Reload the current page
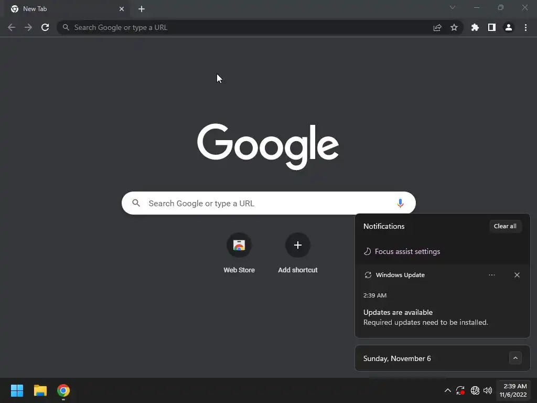The width and height of the screenshot is (537, 403). tap(45, 27)
